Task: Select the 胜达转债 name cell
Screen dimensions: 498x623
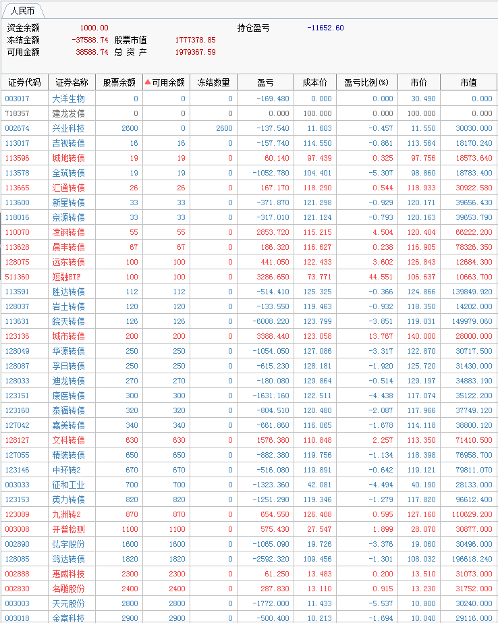Action: 69,292
